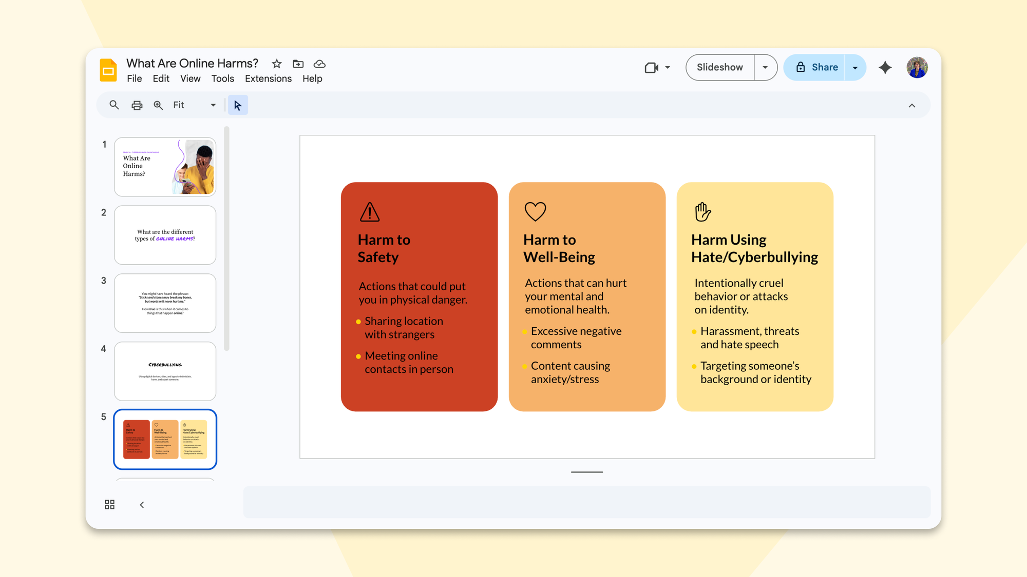The image size is (1027, 577).
Task: Open the grid view icon
Action: [x=109, y=505]
